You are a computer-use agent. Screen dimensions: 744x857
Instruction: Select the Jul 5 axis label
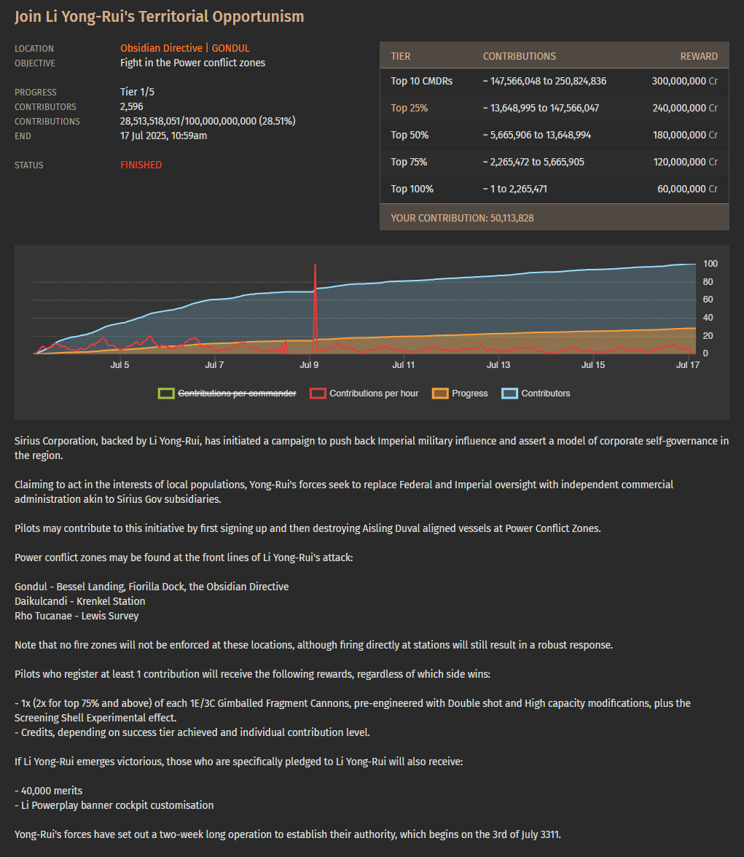point(120,364)
